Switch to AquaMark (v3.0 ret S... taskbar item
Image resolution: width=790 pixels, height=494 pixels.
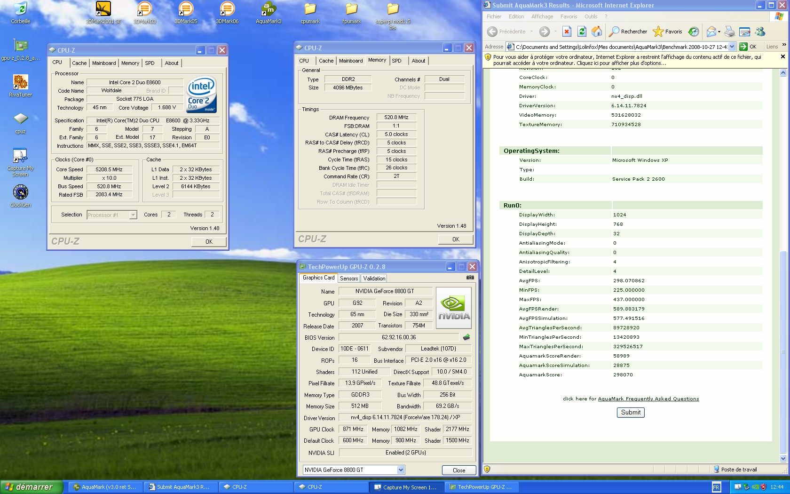[x=105, y=487]
